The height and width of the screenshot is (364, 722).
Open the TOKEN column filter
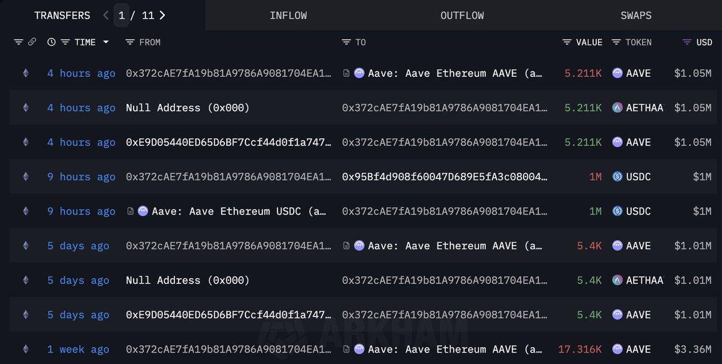pos(616,42)
